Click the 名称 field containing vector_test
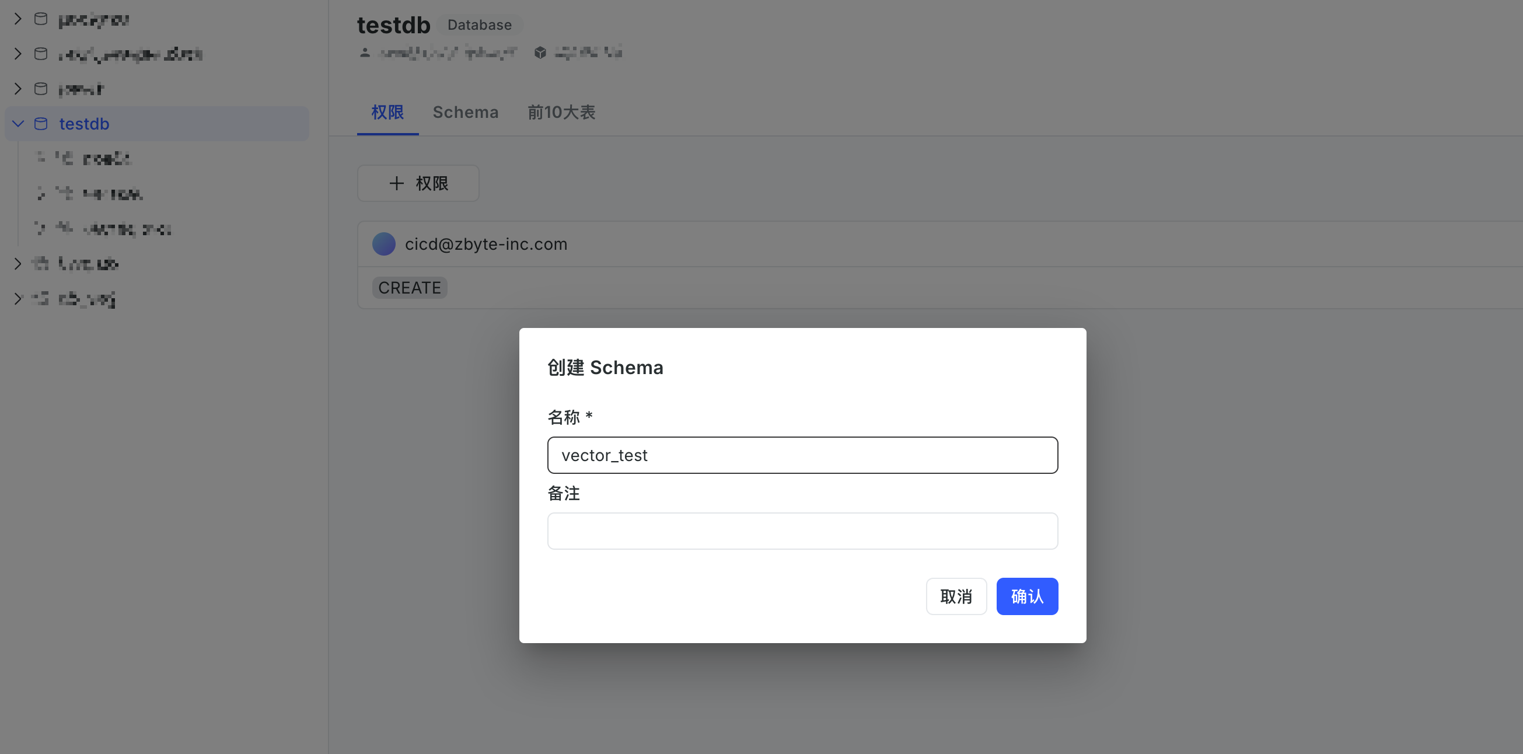This screenshot has width=1523, height=754. tap(802, 455)
